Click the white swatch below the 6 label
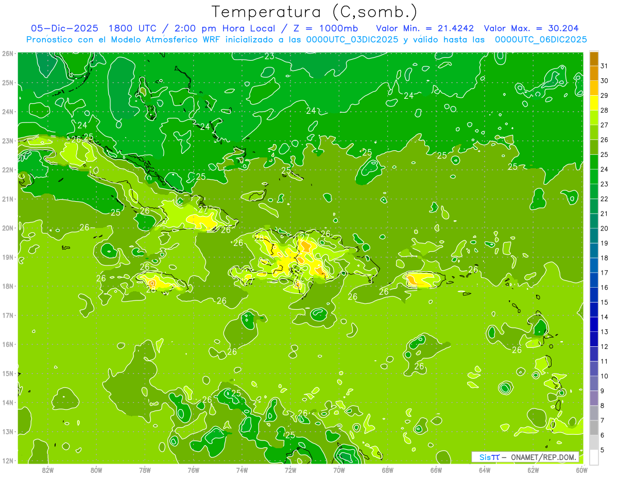 coord(594,457)
